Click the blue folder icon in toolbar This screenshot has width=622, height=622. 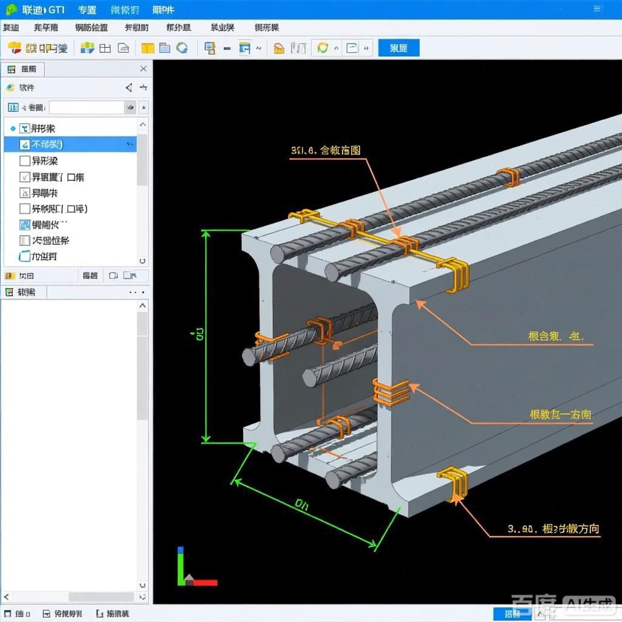coord(165,48)
